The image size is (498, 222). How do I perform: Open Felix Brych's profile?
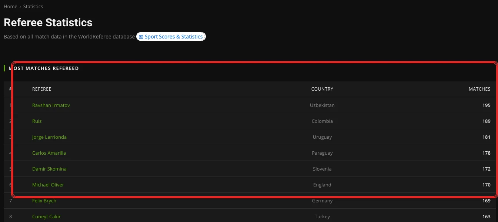[44, 201]
